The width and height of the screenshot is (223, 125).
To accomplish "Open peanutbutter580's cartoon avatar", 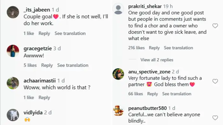I will [x=118, y=111].
